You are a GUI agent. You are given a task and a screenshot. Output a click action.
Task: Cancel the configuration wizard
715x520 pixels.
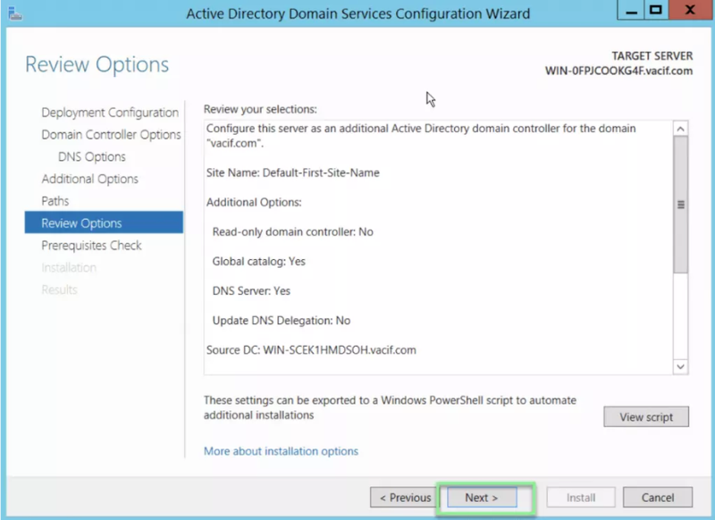(657, 497)
